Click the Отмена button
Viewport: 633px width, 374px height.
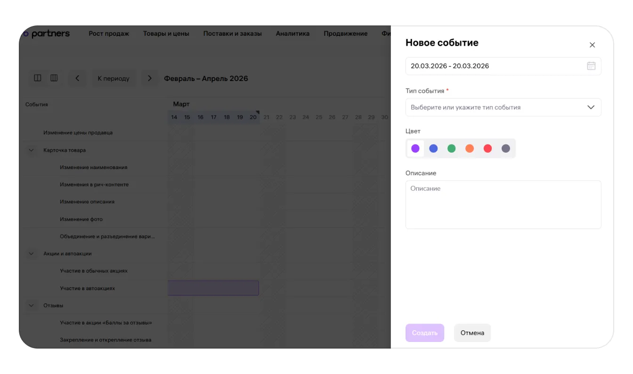(472, 333)
